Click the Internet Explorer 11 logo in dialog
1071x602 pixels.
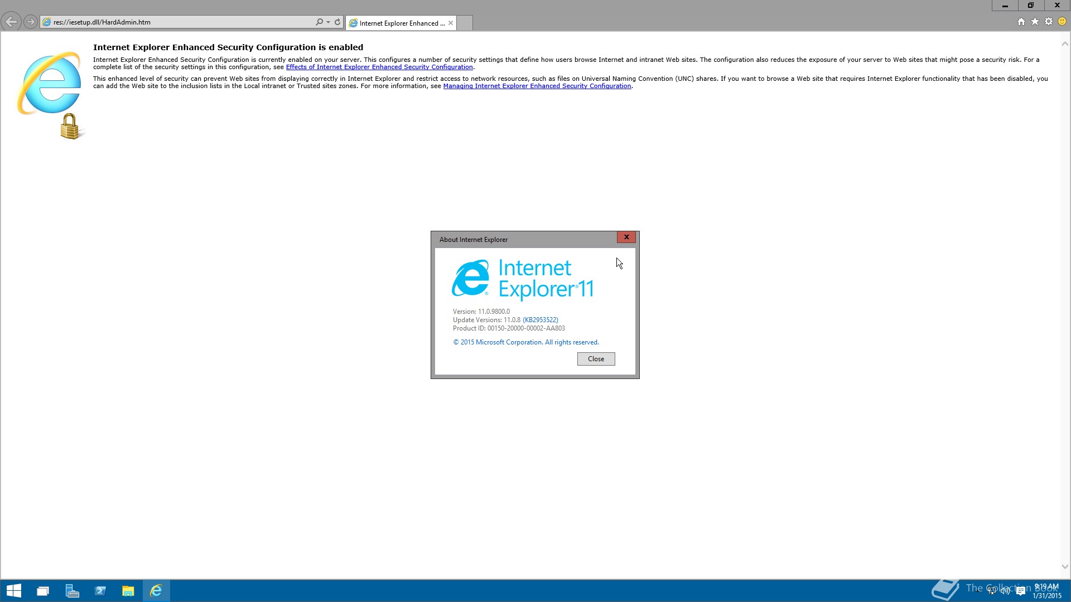[x=523, y=279]
